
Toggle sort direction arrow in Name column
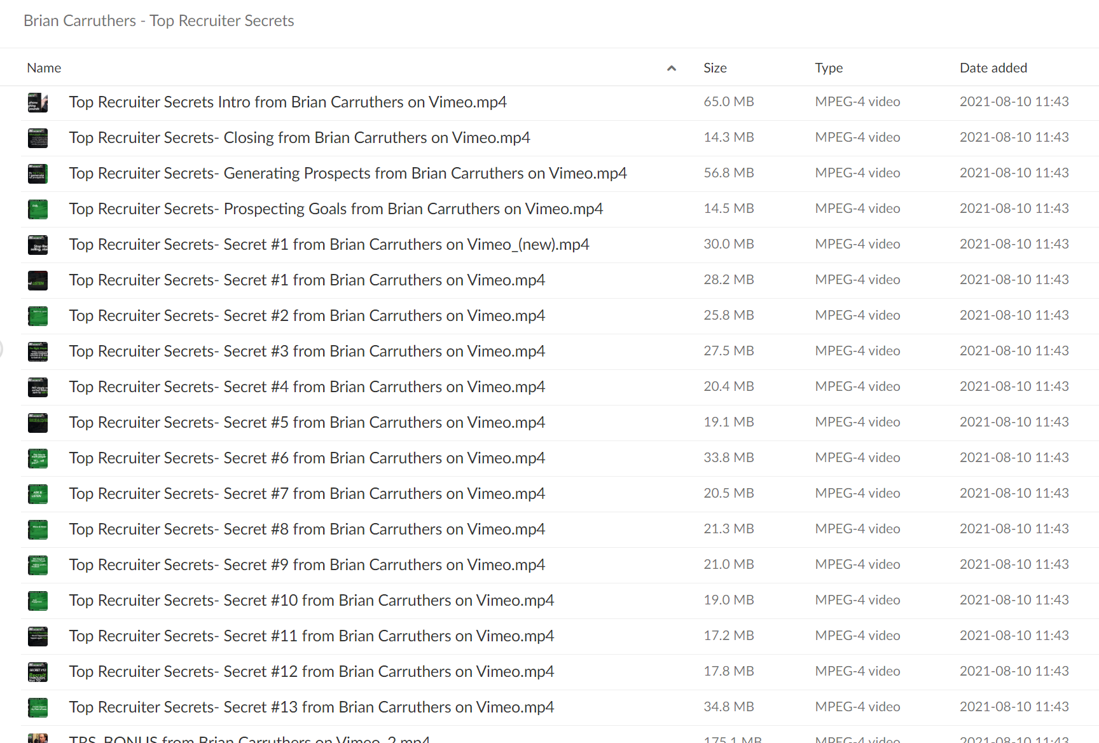(671, 68)
